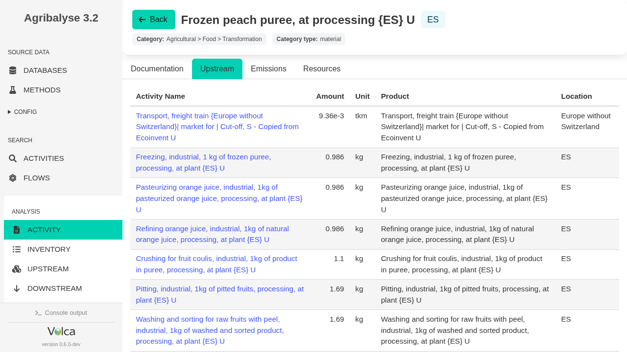Expand the CONFIG section

click(x=23, y=112)
